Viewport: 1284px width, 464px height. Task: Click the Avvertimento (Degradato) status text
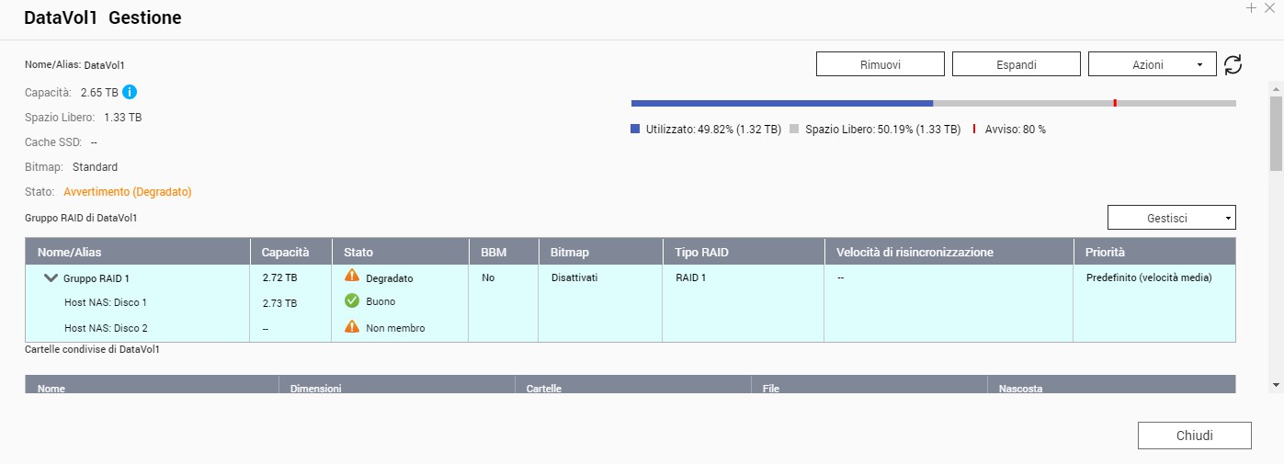click(x=127, y=192)
